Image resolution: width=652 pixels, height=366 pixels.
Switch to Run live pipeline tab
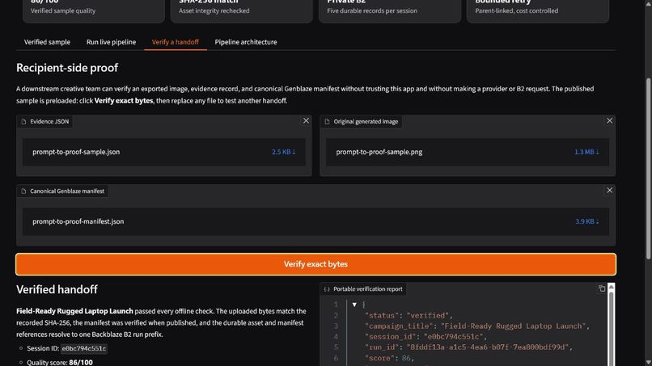(111, 42)
